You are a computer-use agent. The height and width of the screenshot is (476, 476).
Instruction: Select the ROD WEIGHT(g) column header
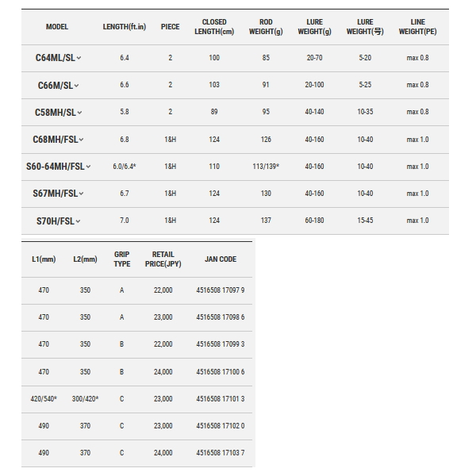(266, 27)
